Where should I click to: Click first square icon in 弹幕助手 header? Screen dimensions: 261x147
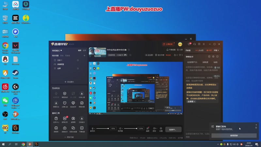tap(209, 57)
